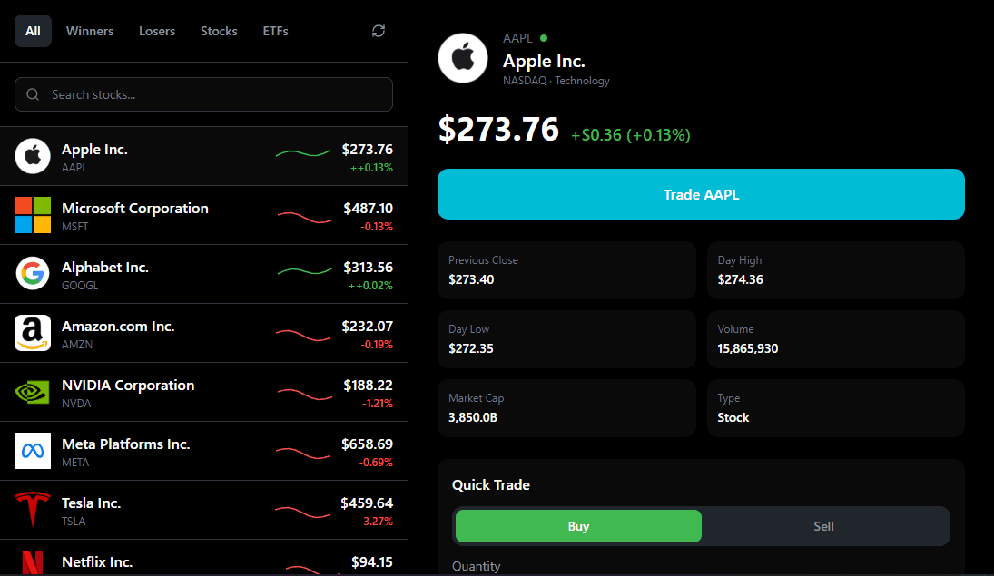Viewport: 994px width, 576px height.
Task: Select the Stocks filter tab
Action: [x=219, y=30]
